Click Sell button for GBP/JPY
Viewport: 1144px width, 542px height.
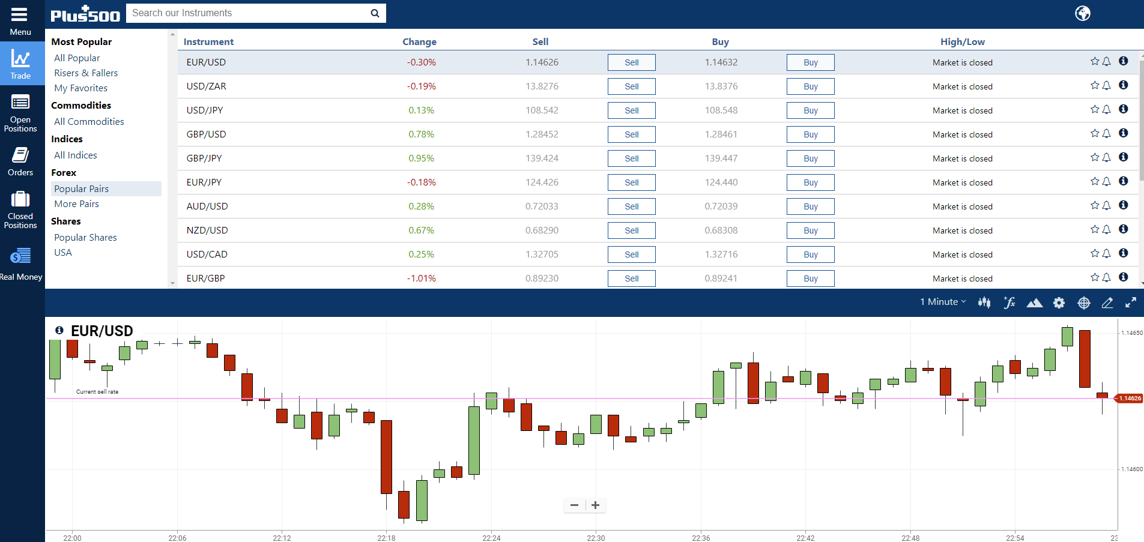coord(631,158)
